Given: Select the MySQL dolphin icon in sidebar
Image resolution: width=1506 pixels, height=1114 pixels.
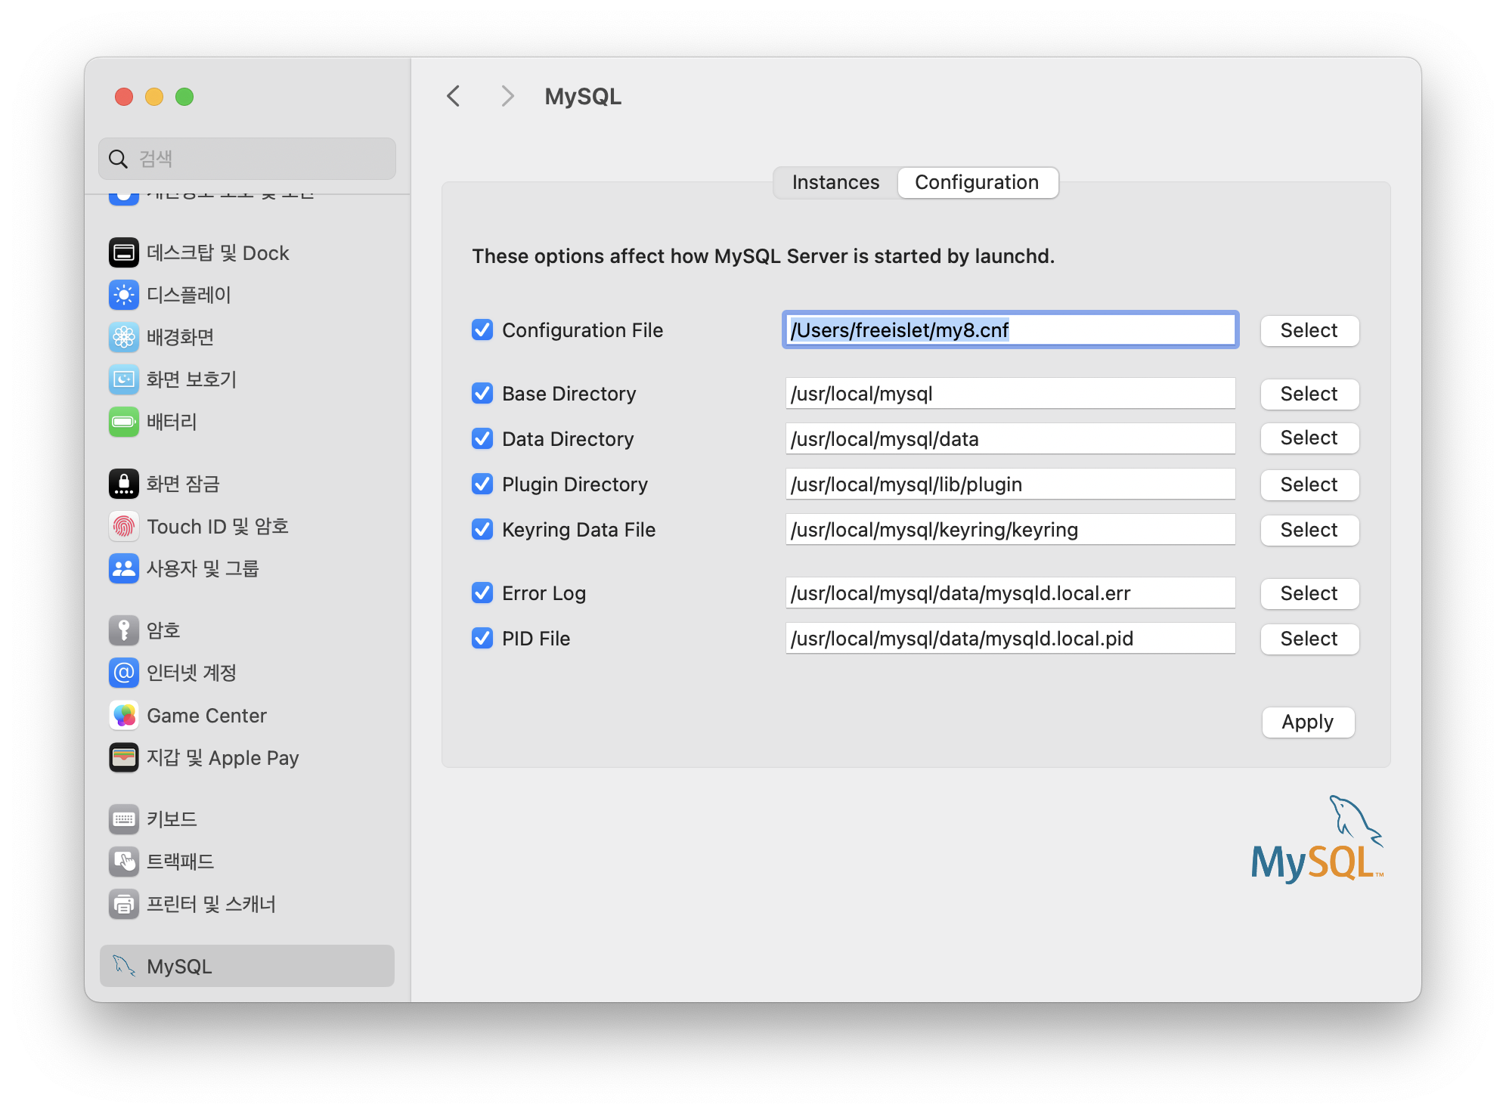Looking at the screenshot, I should coord(124,966).
